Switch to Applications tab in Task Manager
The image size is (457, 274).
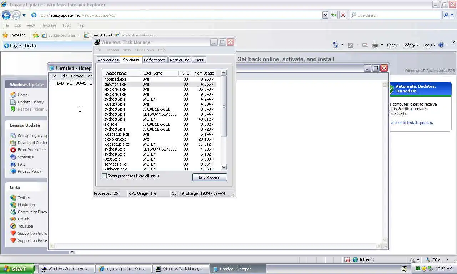coord(108,60)
